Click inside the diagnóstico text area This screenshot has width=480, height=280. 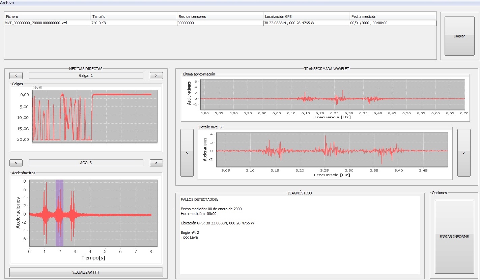point(300,253)
